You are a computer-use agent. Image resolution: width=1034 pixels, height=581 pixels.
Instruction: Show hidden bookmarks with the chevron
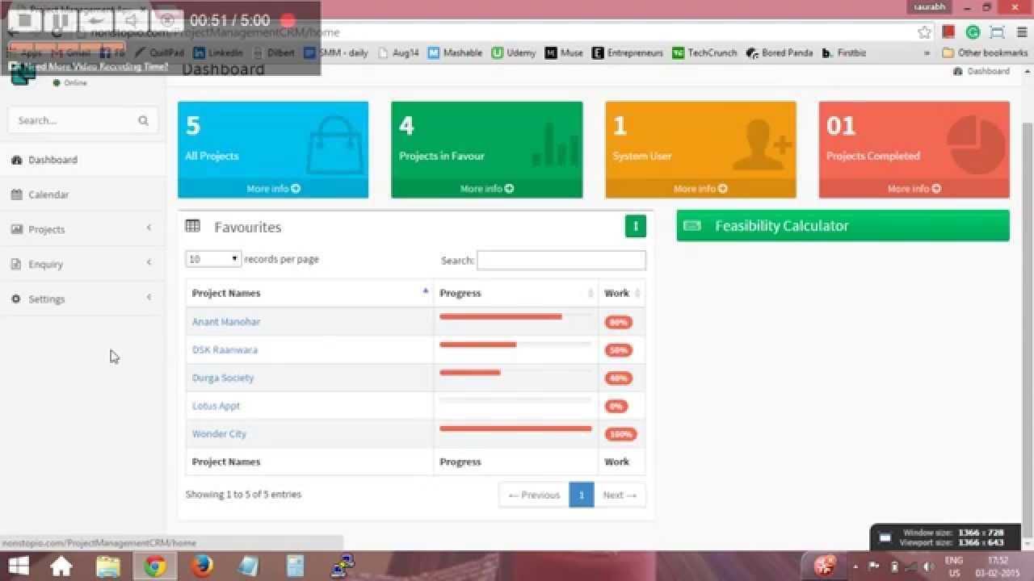[927, 53]
